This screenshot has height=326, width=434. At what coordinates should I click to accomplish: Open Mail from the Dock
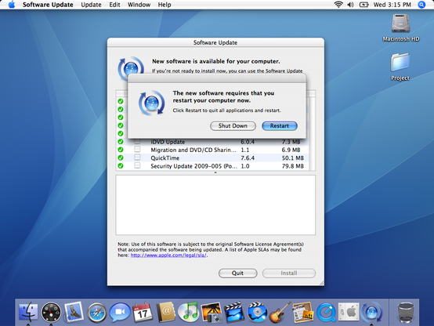(x=74, y=313)
